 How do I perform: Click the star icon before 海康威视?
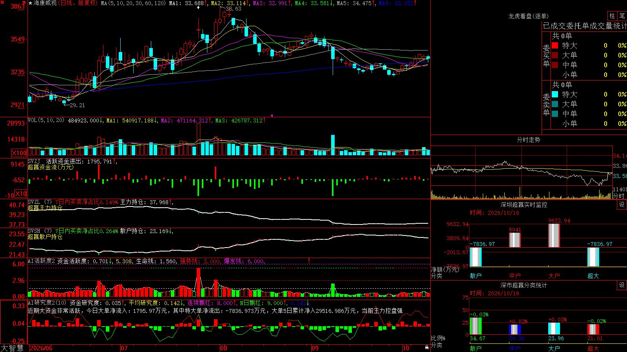31,3
